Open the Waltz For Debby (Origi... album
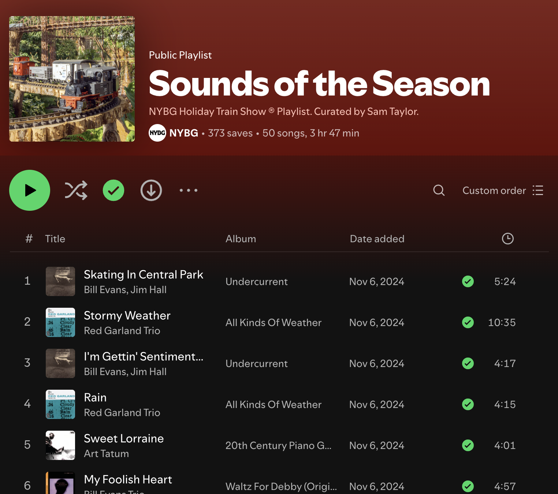The width and height of the screenshot is (558, 494). (x=281, y=486)
